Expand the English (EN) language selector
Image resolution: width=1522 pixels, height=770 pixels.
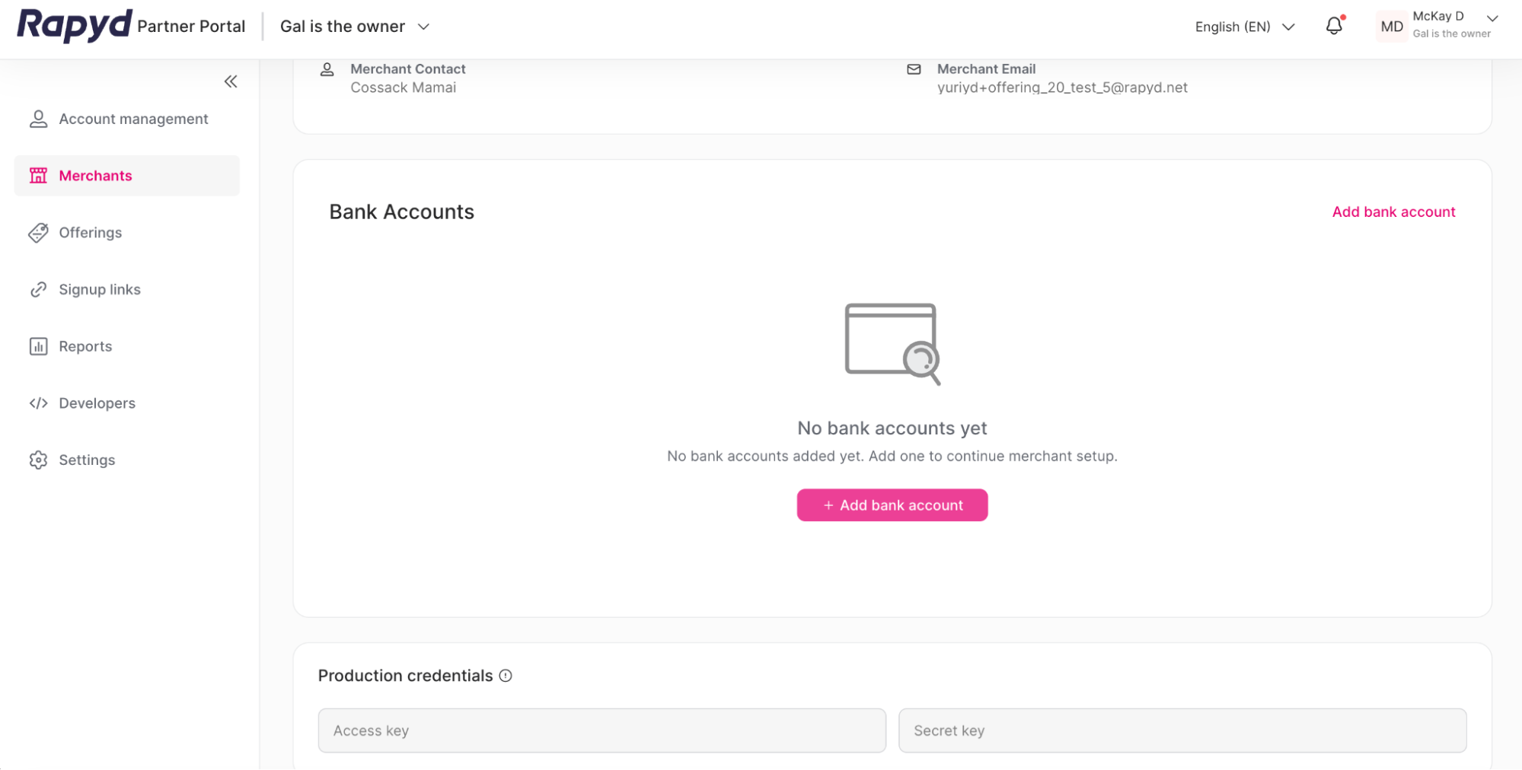pyautogui.click(x=1244, y=26)
